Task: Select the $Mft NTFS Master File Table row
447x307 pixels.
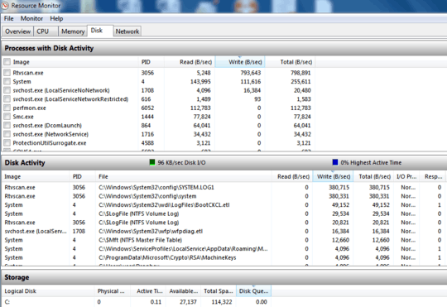Action: [223, 240]
